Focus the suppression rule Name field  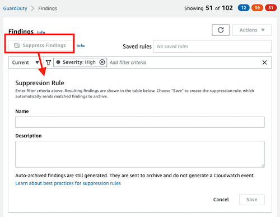(x=140, y=122)
